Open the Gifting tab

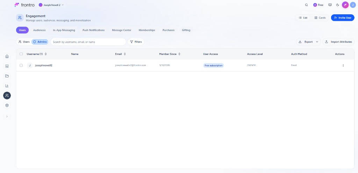click(186, 30)
